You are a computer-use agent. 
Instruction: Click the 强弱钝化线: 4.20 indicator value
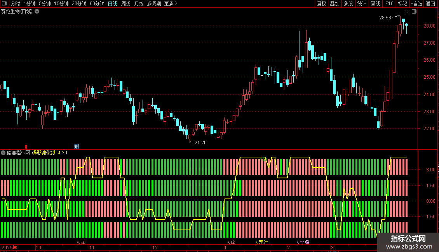[x=50, y=153]
